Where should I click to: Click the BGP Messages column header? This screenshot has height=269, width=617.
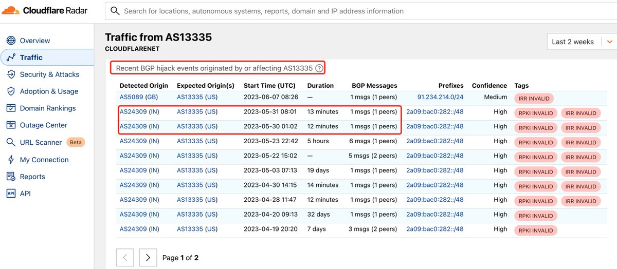(374, 86)
